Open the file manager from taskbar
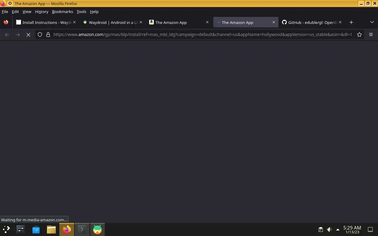This screenshot has width=378, height=236. (x=51, y=229)
